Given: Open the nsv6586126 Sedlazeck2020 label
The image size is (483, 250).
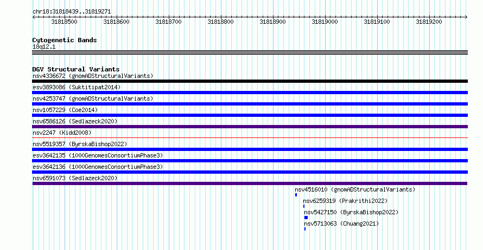Looking at the screenshot, I should (x=75, y=121).
